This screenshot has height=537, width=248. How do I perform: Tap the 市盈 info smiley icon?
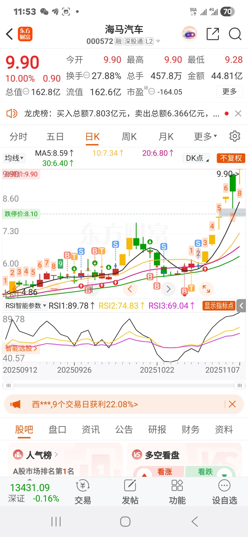(152, 92)
